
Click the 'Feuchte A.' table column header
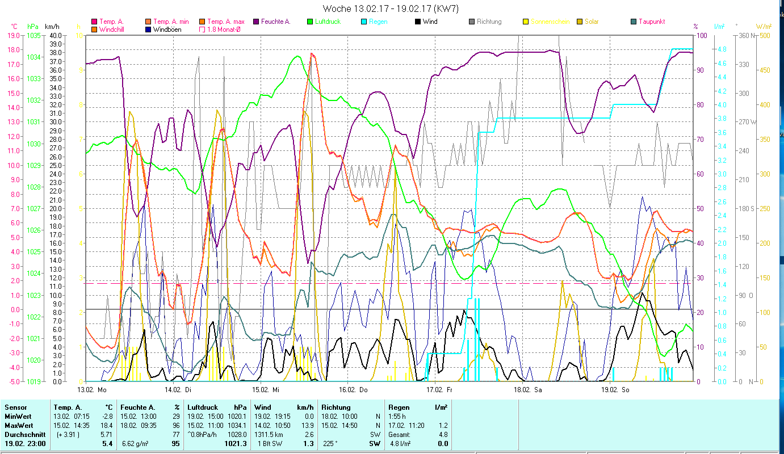click(138, 407)
